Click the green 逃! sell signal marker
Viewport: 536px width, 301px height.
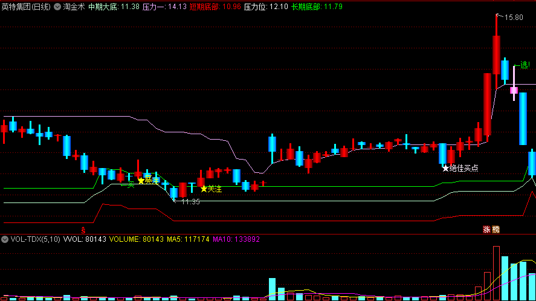pyautogui.click(x=522, y=65)
